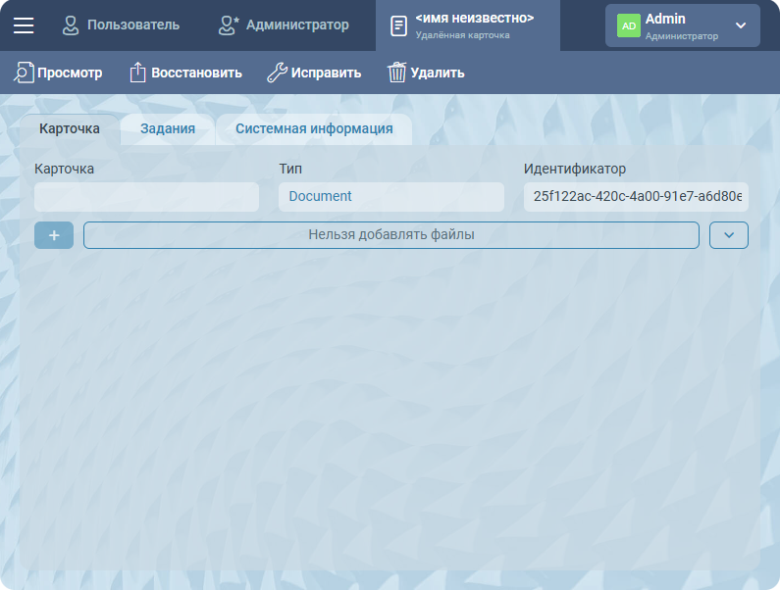Open the Системная информация tab
The image size is (780, 590).
click(314, 128)
